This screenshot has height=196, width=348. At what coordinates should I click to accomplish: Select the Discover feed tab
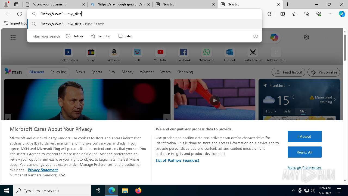(x=37, y=72)
